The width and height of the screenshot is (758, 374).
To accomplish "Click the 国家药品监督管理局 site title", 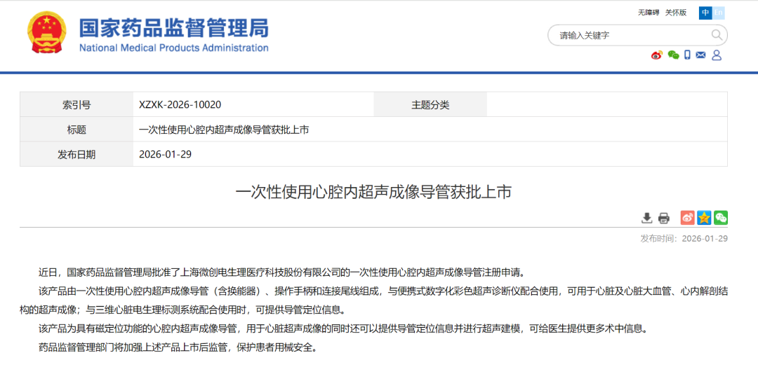I will (x=173, y=29).
